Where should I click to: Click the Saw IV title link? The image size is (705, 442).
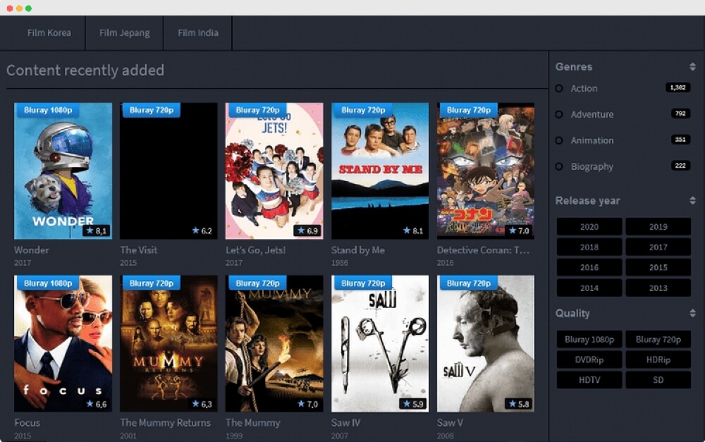(345, 423)
